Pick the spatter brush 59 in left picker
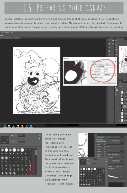Viewport: 127px width, 193px height. pyautogui.click(x=22, y=170)
